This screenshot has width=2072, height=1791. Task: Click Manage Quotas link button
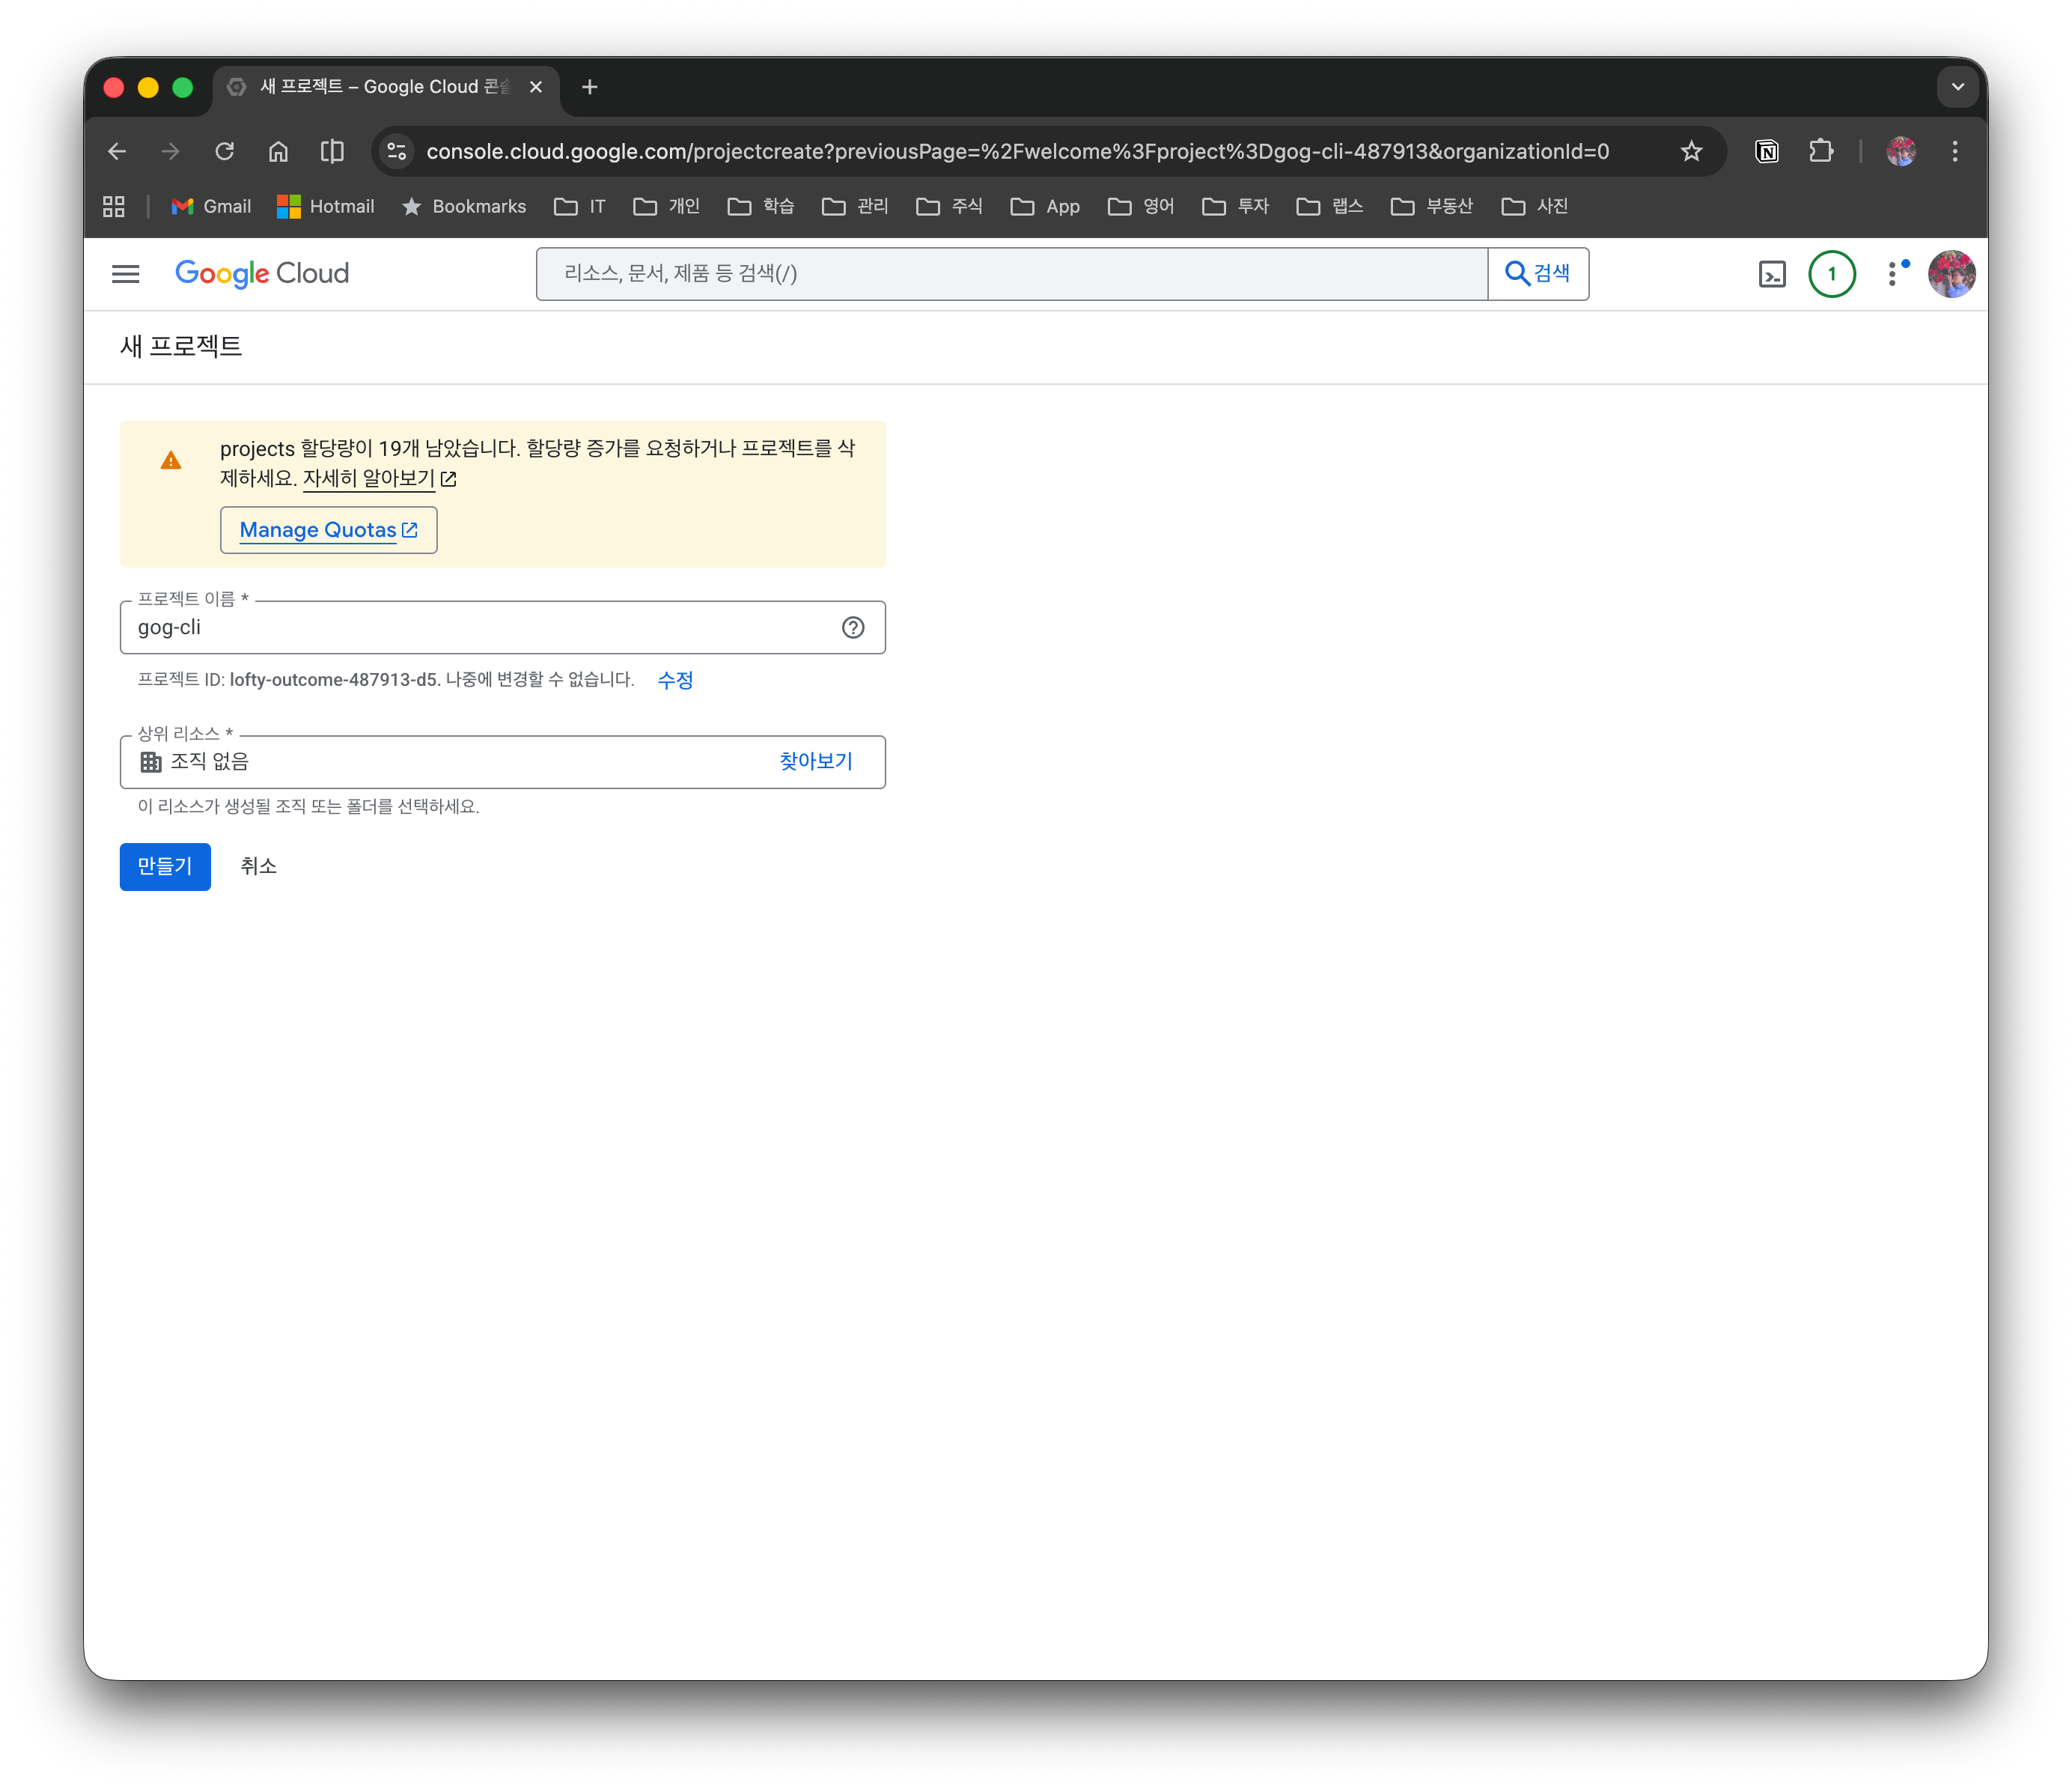click(x=328, y=530)
